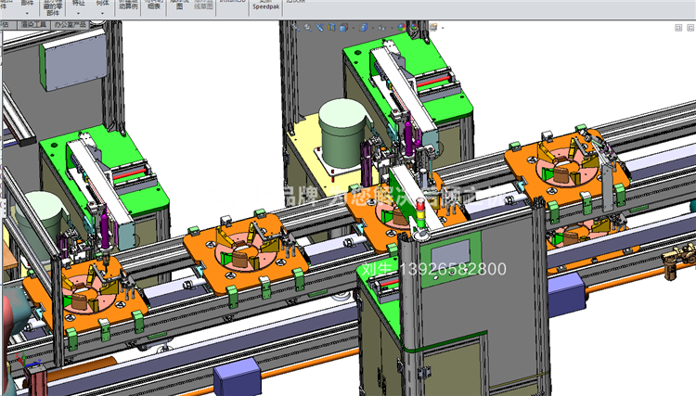Click 新建运动算例 (new motion study) button
This screenshot has width=696, height=396.
pyautogui.click(x=128, y=5)
